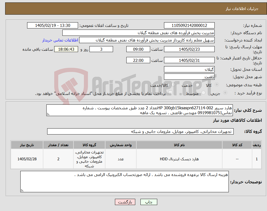The width and height of the screenshot is (267, 211).
Task: Click the ساعت باقی مانده label
Action: (x=38, y=49)
